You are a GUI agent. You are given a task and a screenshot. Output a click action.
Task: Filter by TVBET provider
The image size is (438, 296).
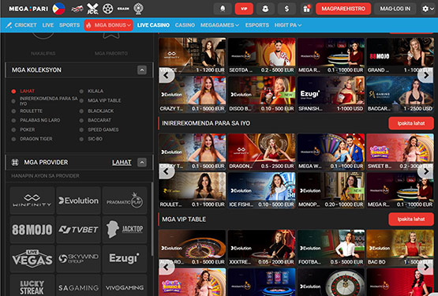[x=78, y=230]
